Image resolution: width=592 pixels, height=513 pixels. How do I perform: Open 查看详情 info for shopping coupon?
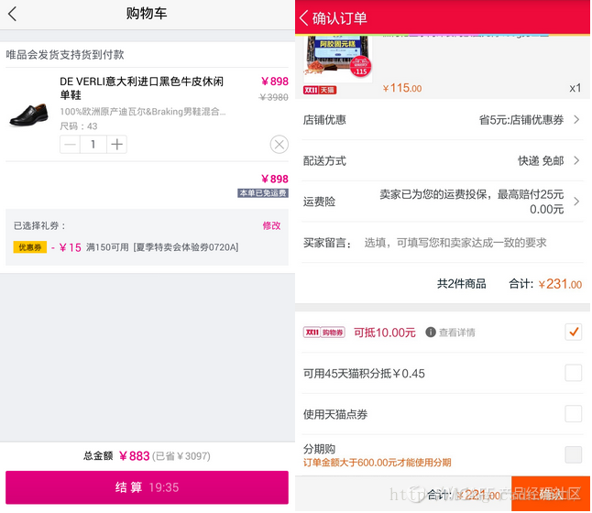tap(457, 333)
